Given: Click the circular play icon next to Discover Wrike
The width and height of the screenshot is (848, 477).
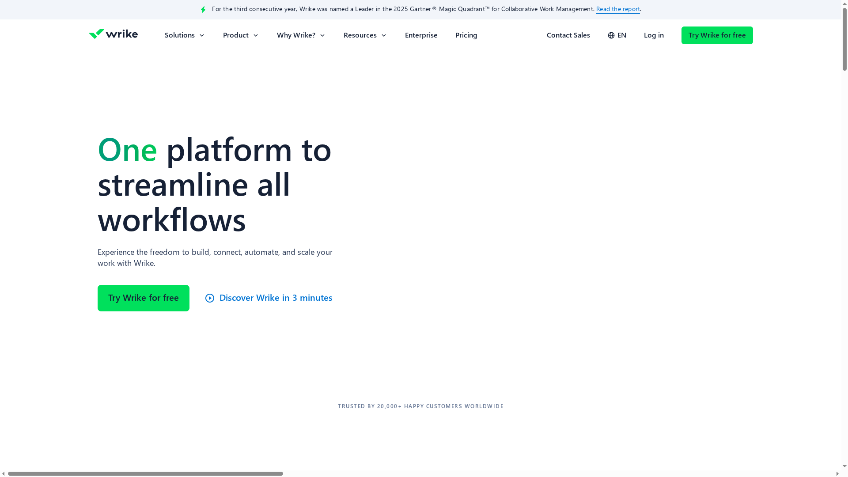Looking at the screenshot, I should [210, 298].
